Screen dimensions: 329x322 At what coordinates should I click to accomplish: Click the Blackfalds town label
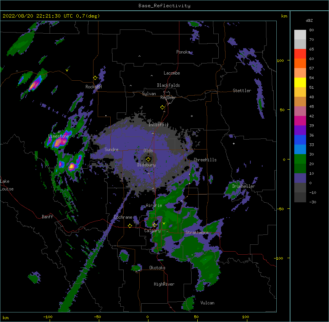tap(168, 85)
